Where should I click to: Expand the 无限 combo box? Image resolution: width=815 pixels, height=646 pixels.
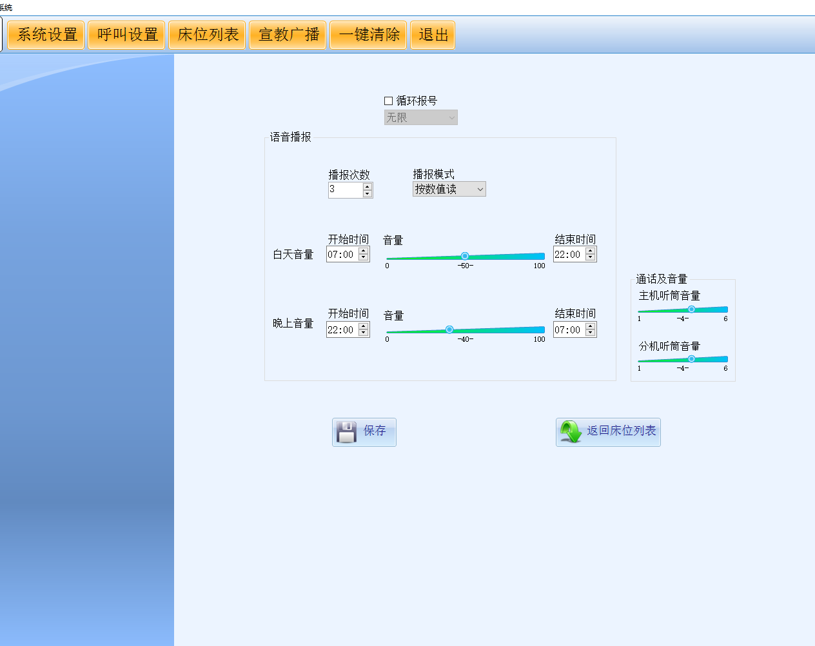pyautogui.click(x=420, y=117)
